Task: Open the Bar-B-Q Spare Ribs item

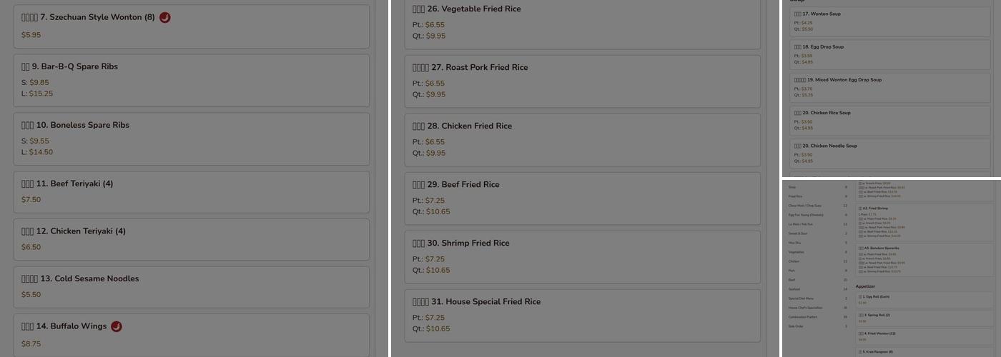Action: [x=191, y=79]
